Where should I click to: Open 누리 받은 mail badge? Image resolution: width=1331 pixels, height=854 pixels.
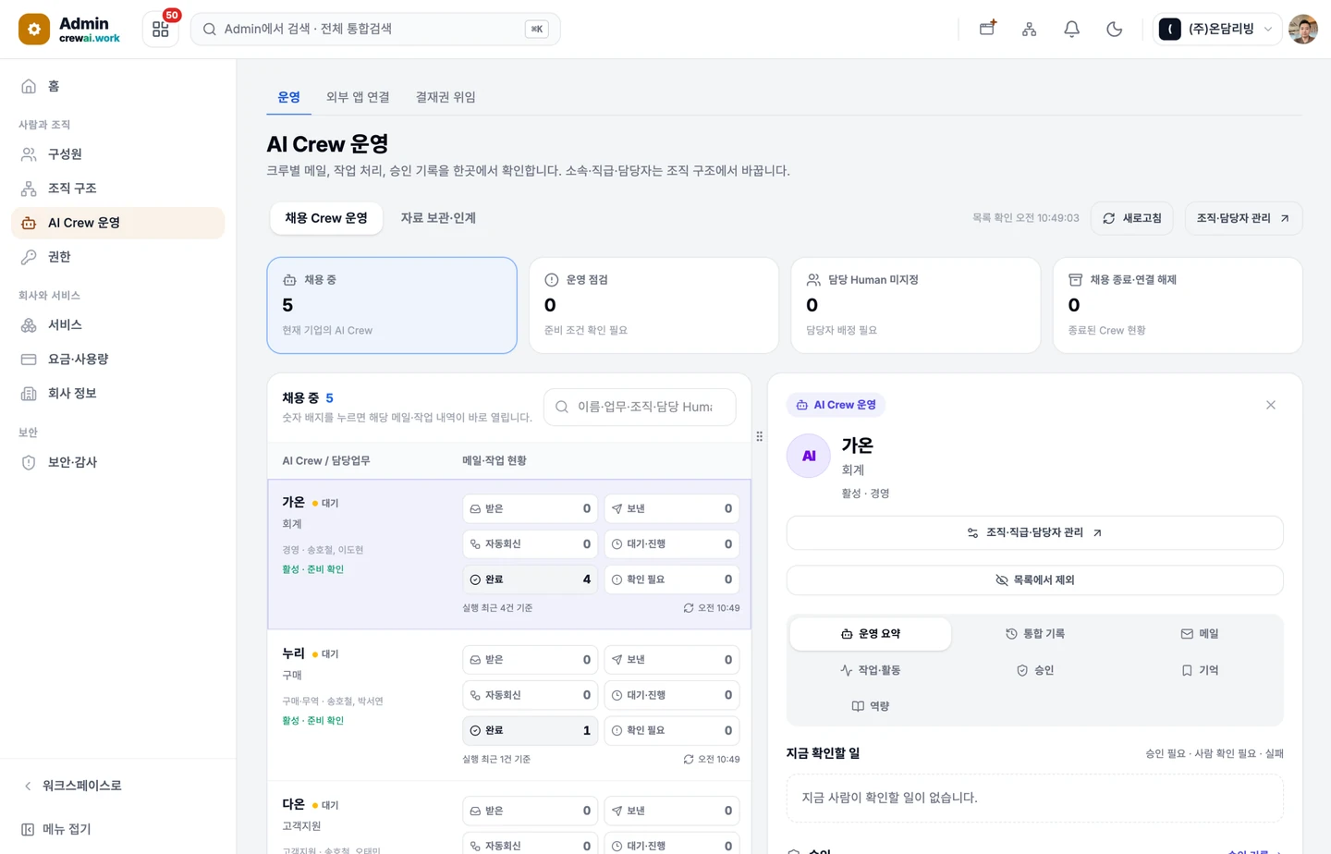coord(530,660)
